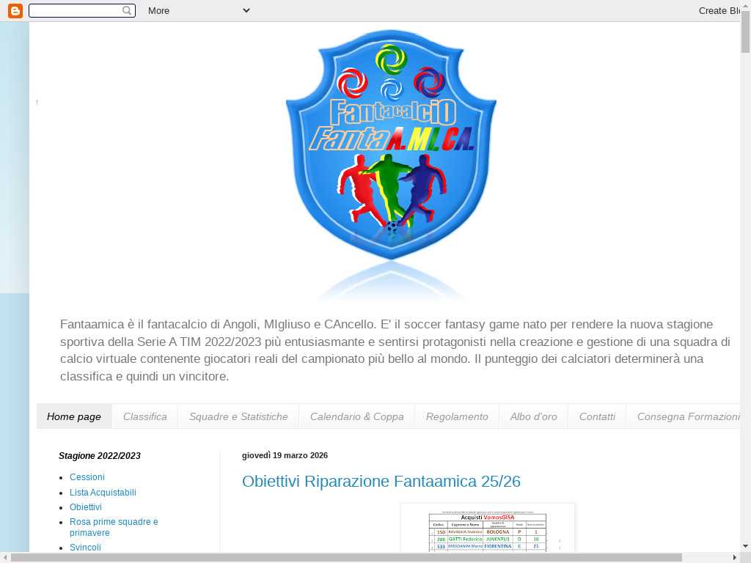
Task: Open the Cessioni sidebar link
Action: point(87,477)
